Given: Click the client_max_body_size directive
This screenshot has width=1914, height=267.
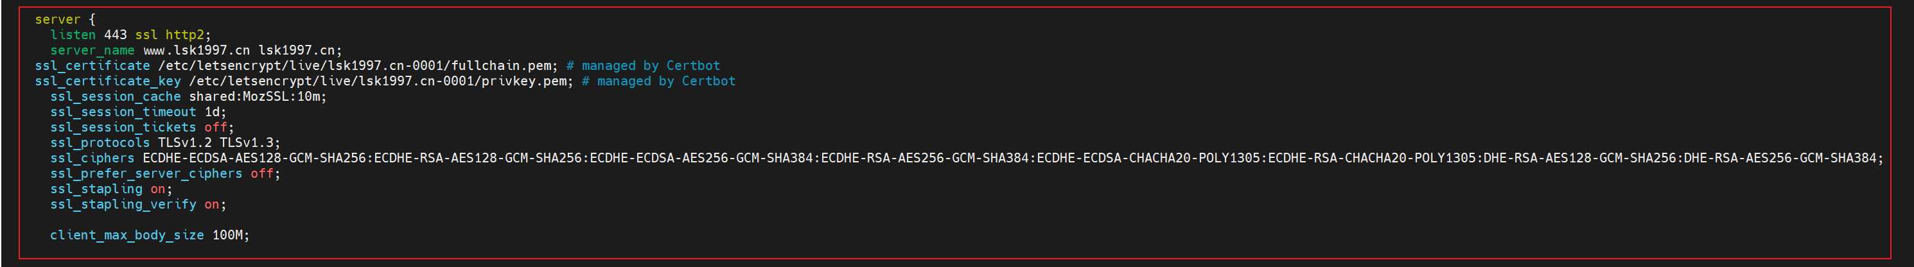Looking at the screenshot, I should pyautogui.click(x=127, y=235).
